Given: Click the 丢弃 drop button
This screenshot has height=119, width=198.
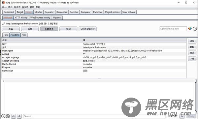Looking at the screenshot, I should 30,29.
